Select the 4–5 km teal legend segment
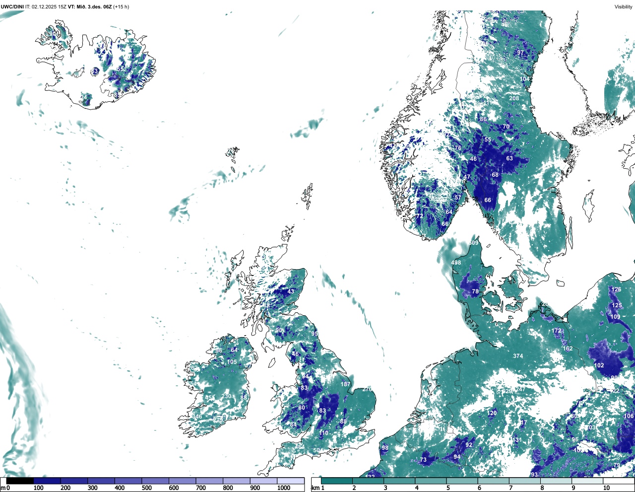Image resolution: width=635 pixels, height=492 pixels. [431, 481]
